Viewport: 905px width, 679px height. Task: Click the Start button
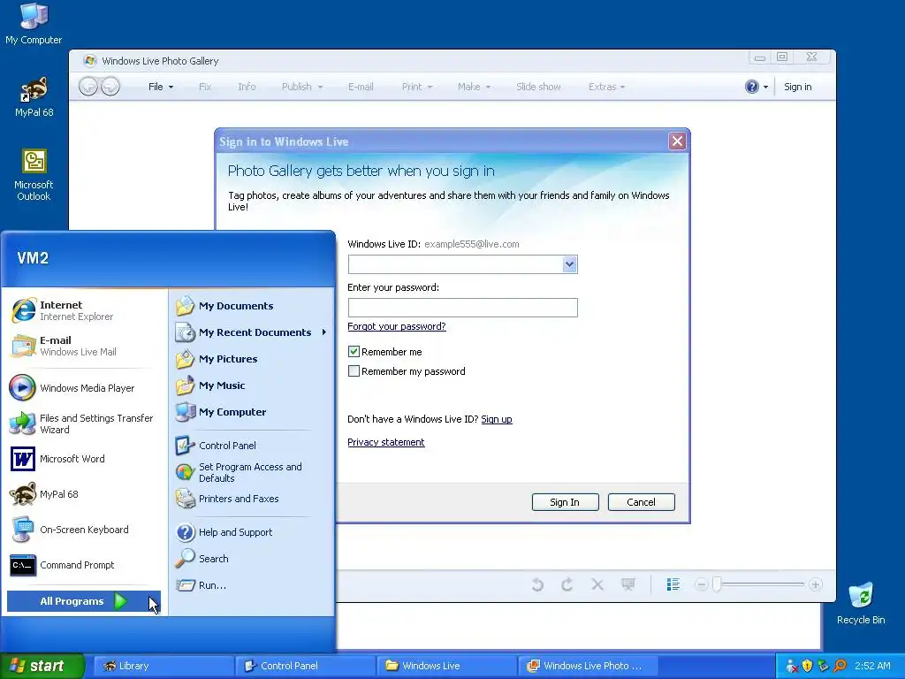(42, 666)
